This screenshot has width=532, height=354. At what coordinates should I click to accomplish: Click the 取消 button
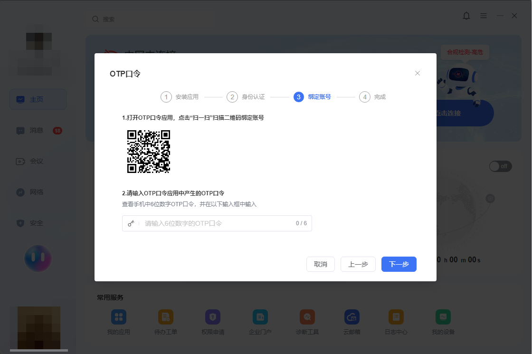click(x=321, y=264)
